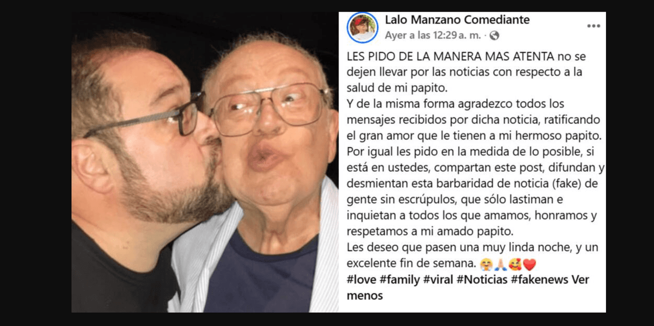Click the hugging face emoji
Image resolution: width=654 pixels, height=326 pixels.
click(485, 264)
